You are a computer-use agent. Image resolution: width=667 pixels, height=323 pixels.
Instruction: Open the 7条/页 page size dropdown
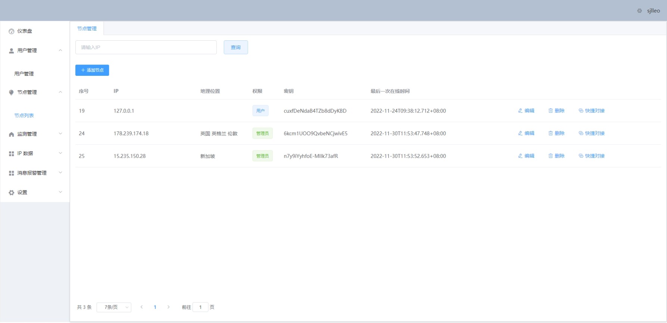click(x=114, y=307)
